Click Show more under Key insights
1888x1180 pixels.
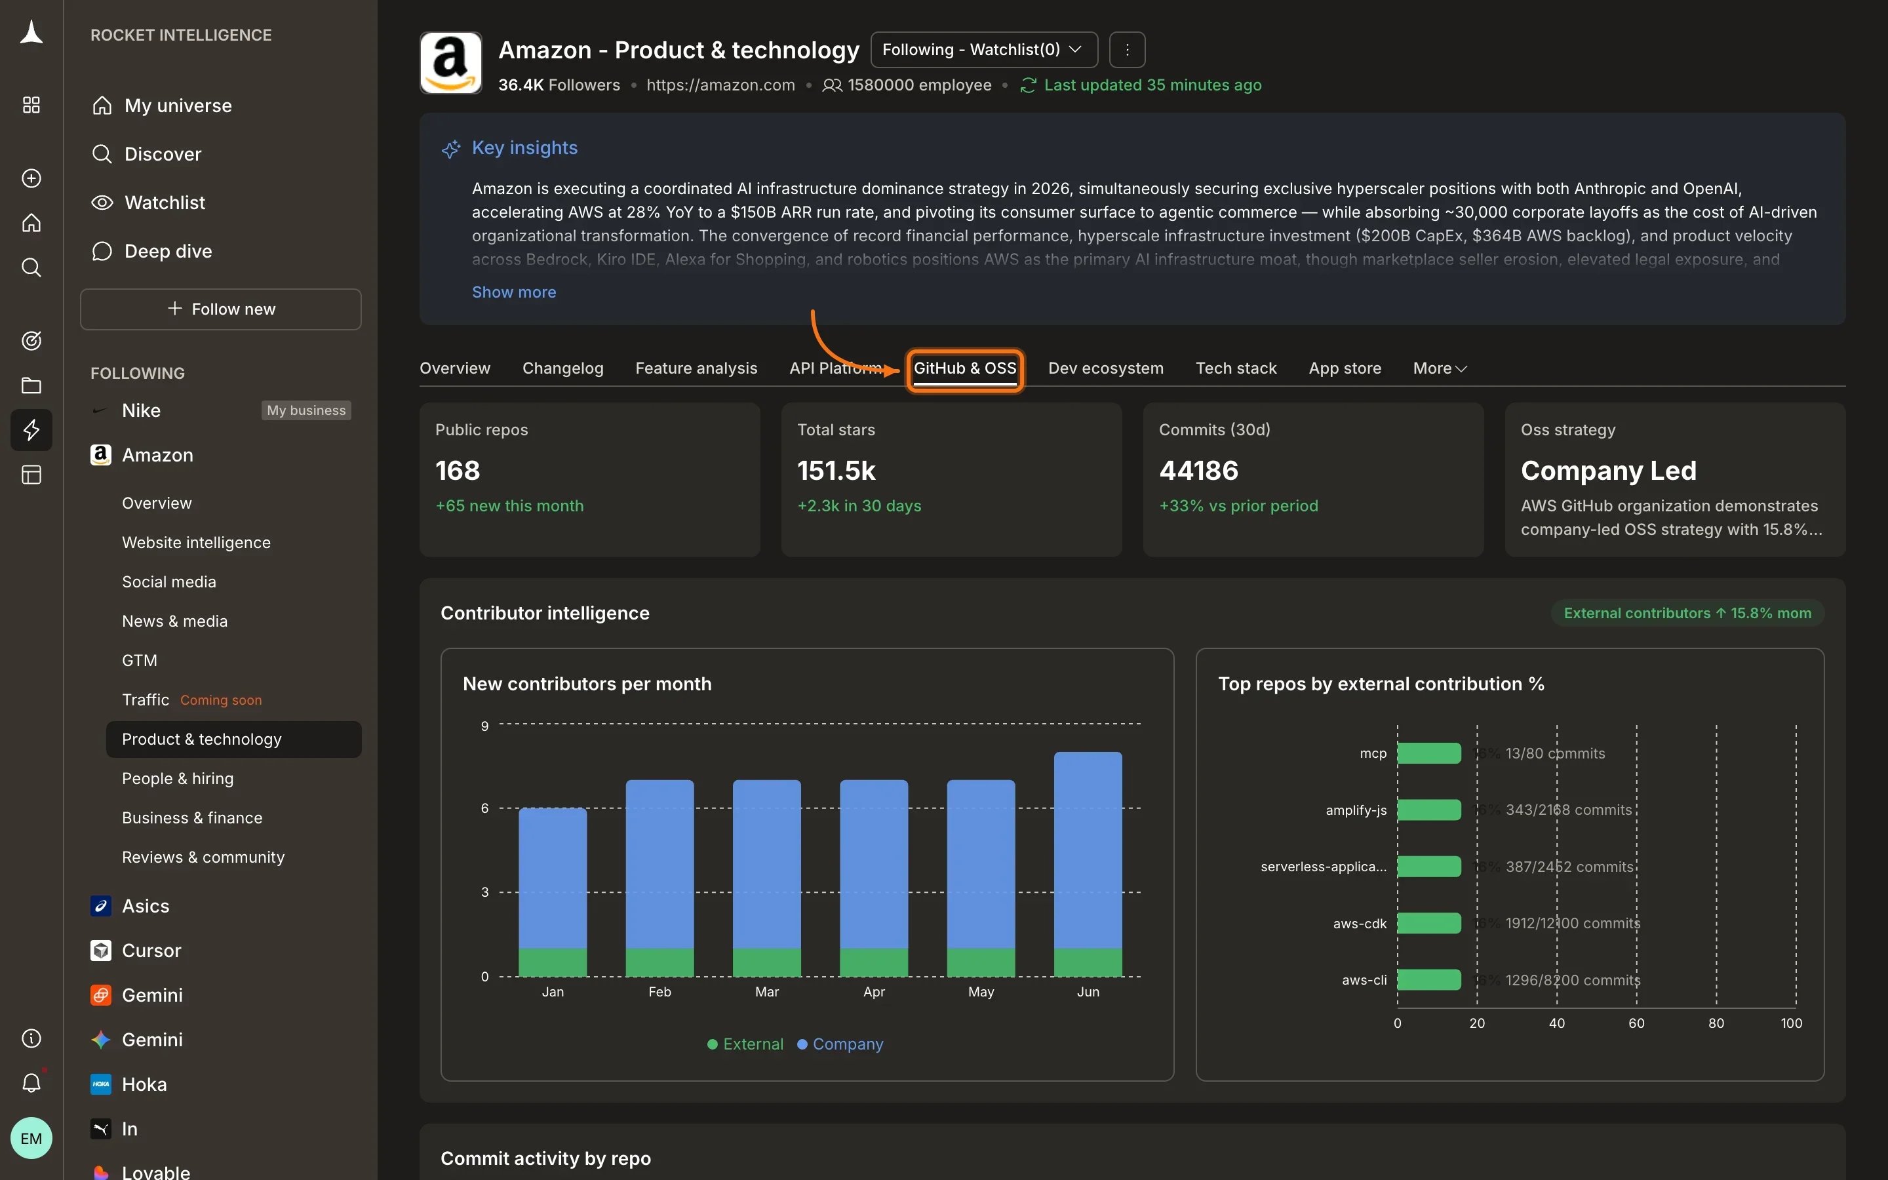(514, 292)
